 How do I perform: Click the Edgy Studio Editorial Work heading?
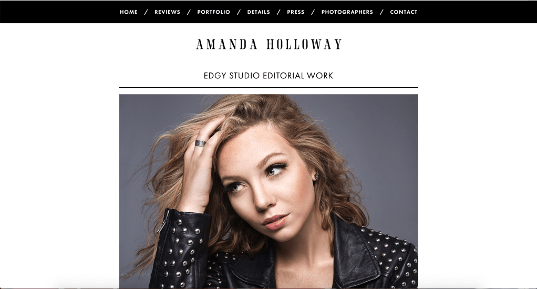tap(268, 76)
